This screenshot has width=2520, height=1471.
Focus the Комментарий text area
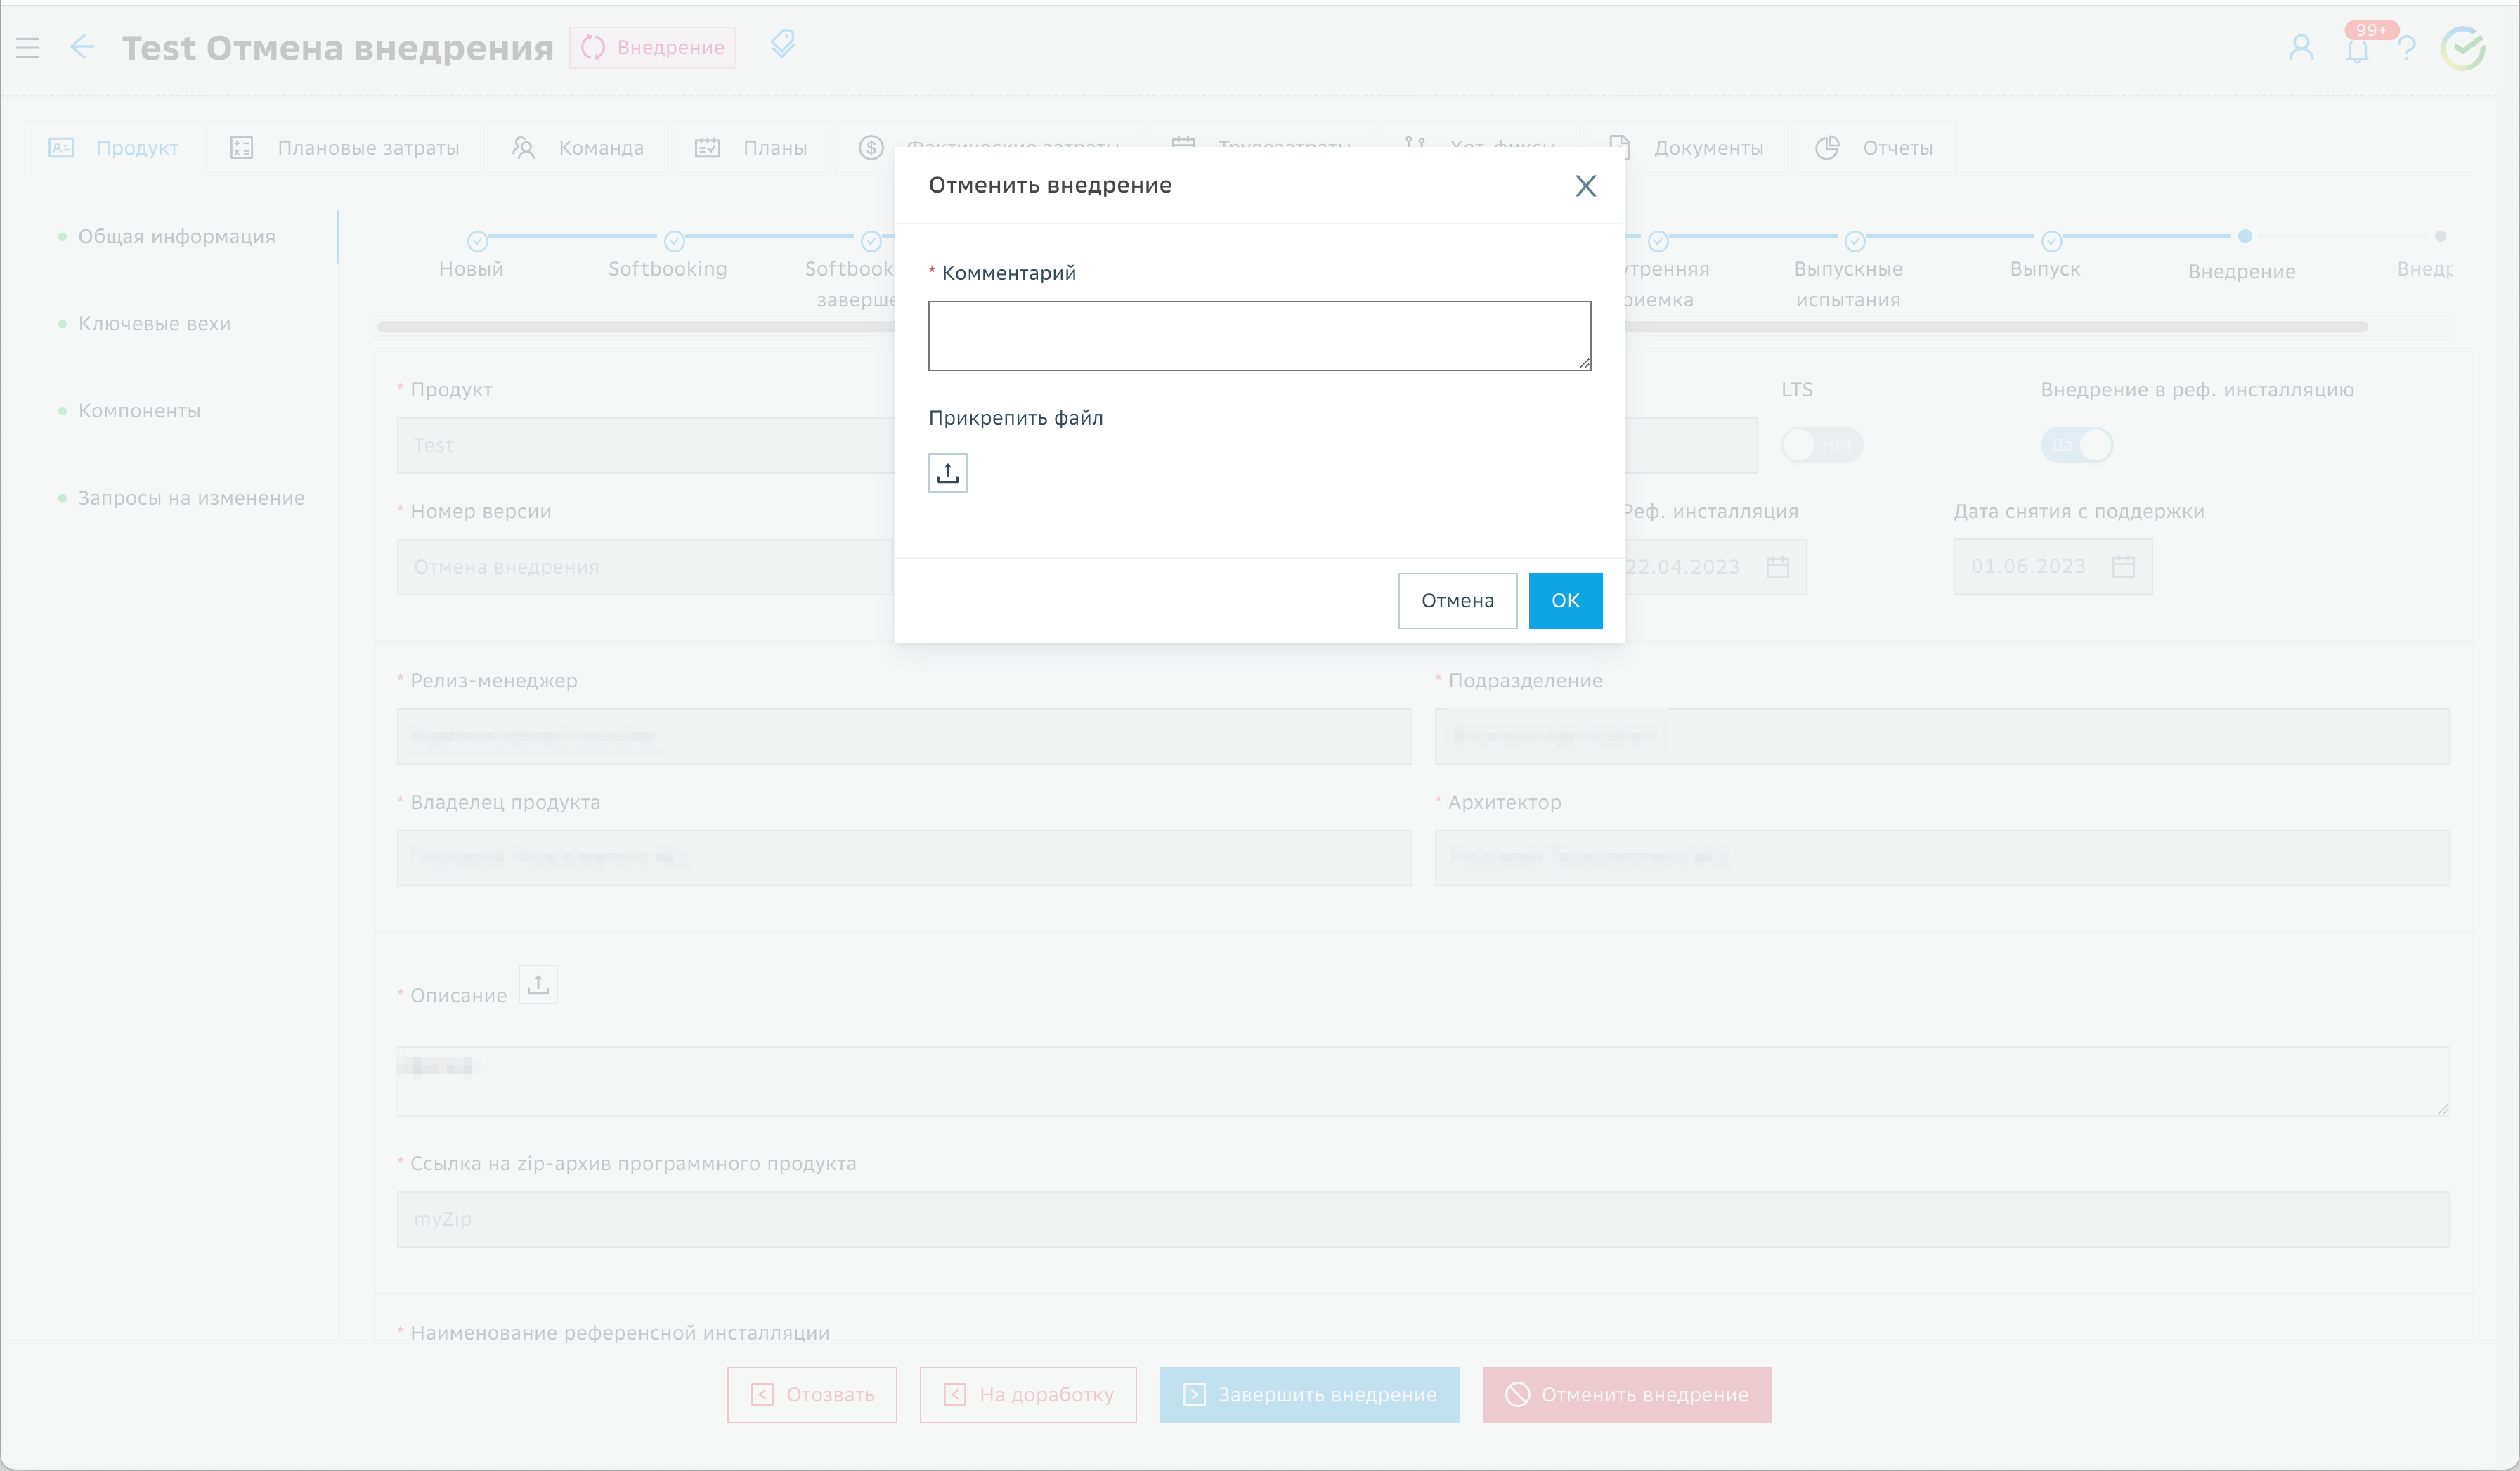point(1259,336)
